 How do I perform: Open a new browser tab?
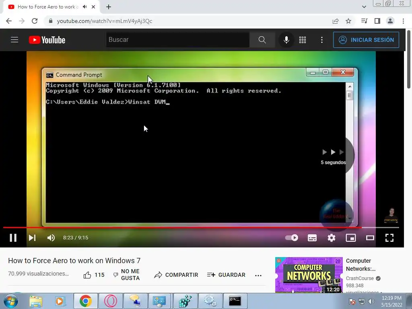[109, 7]
